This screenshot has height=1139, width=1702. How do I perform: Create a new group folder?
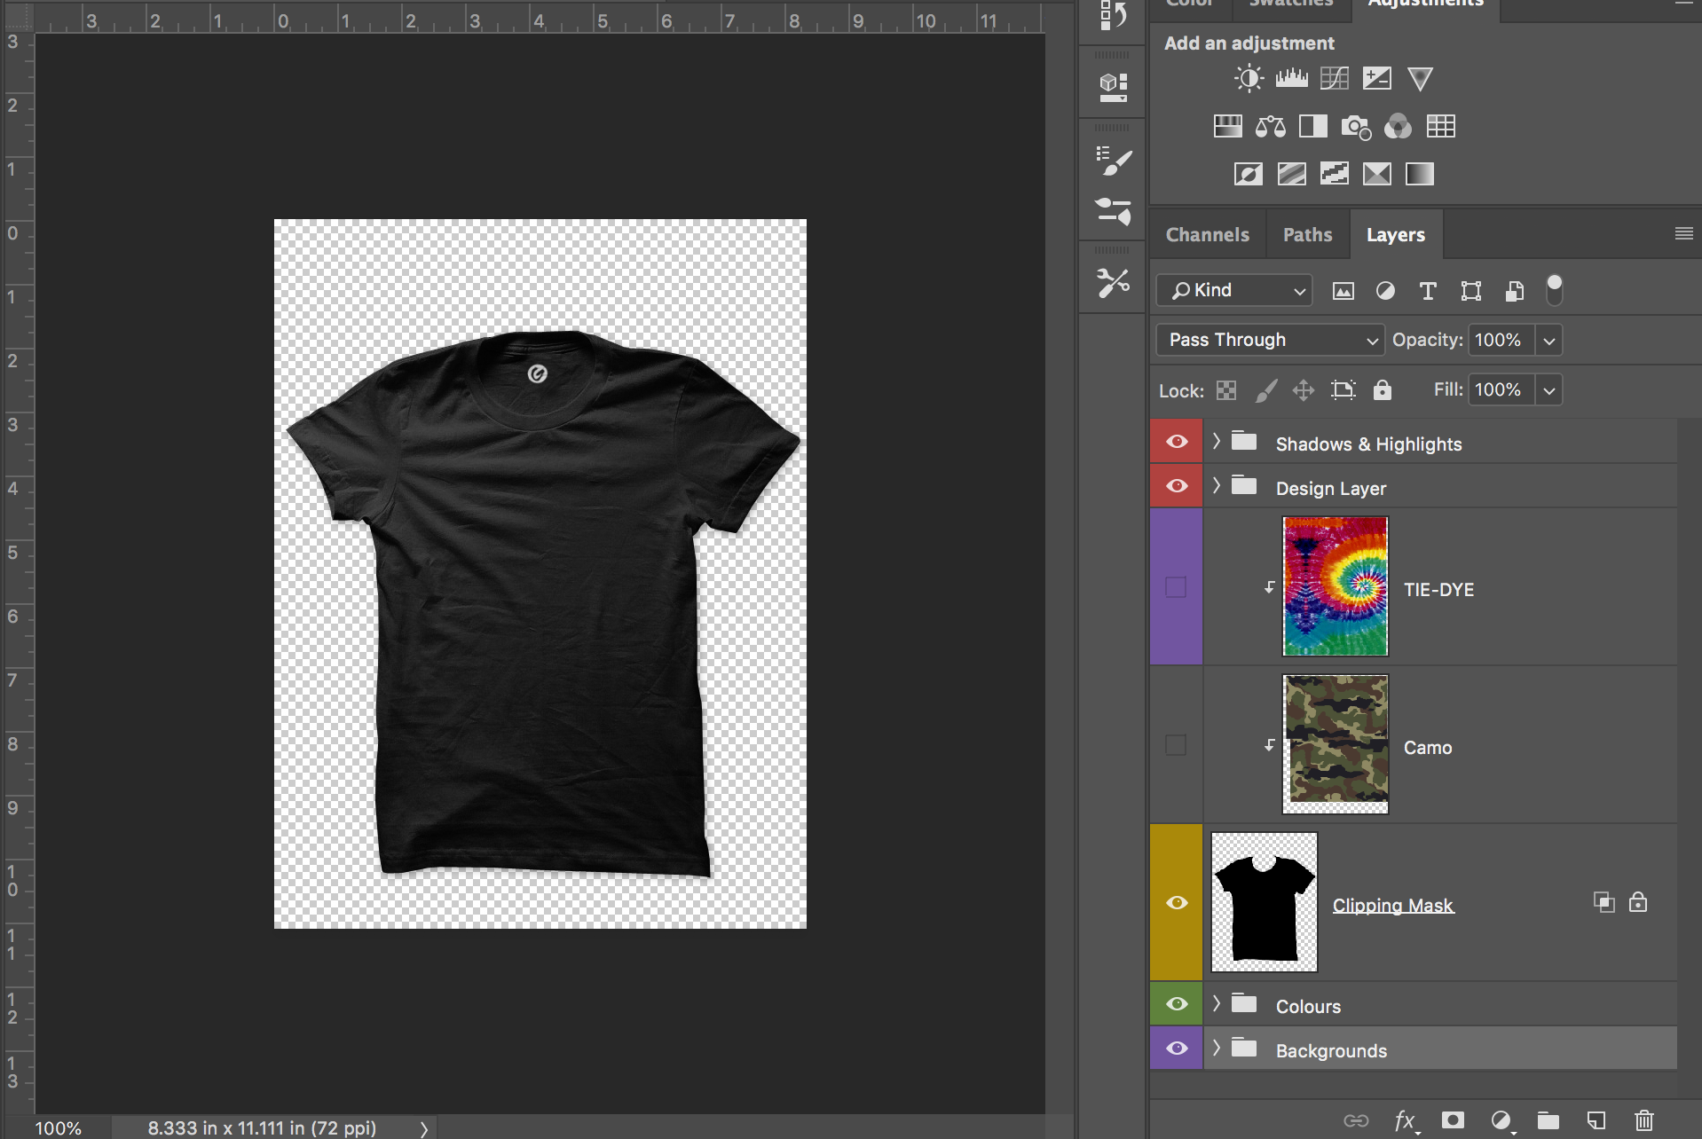[x=1548, y=1120]
